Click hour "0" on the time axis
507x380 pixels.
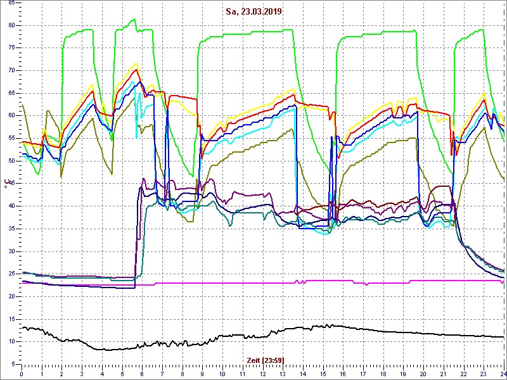[x=22, y=372]
